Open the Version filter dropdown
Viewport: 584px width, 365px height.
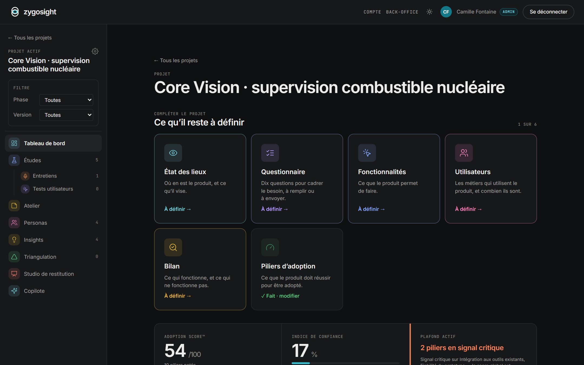pos(66,115)
